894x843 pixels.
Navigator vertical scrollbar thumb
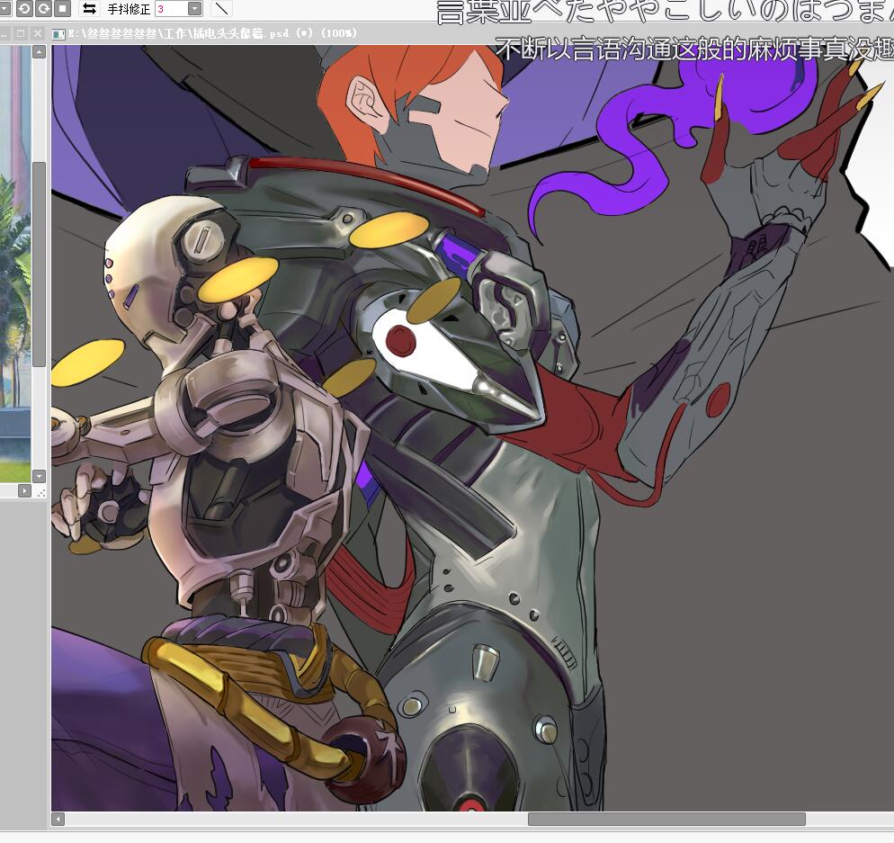coord(39,265)
